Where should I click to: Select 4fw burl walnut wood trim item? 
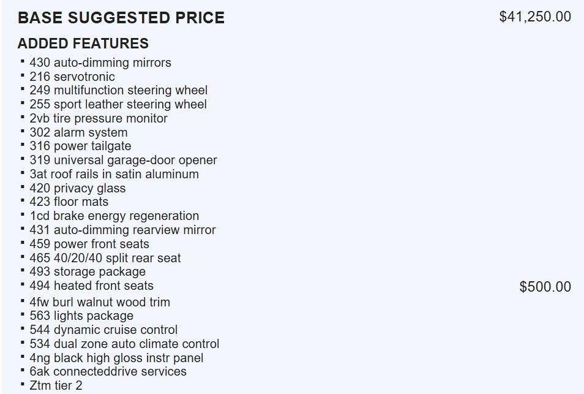coord(100,302)
